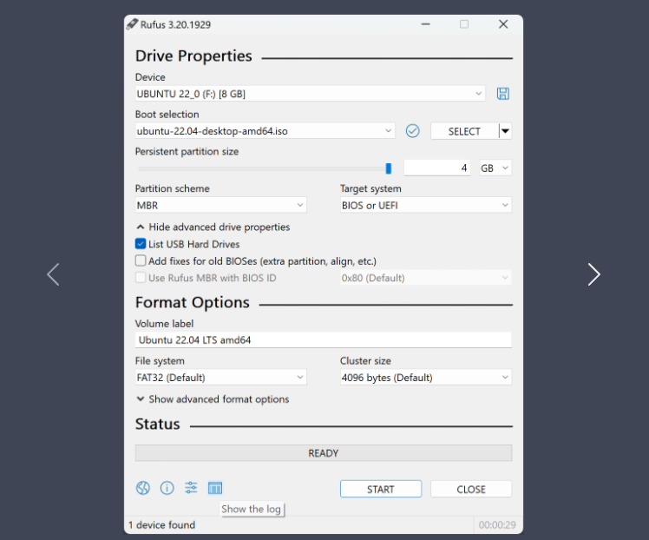Click the START button
This screenshot has height=540, width=649.
pos(381,489)
